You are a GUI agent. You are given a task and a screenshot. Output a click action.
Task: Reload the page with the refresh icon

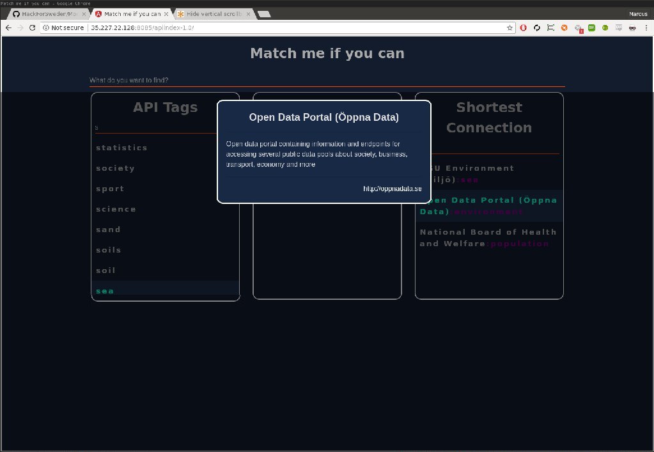(32, 27)
